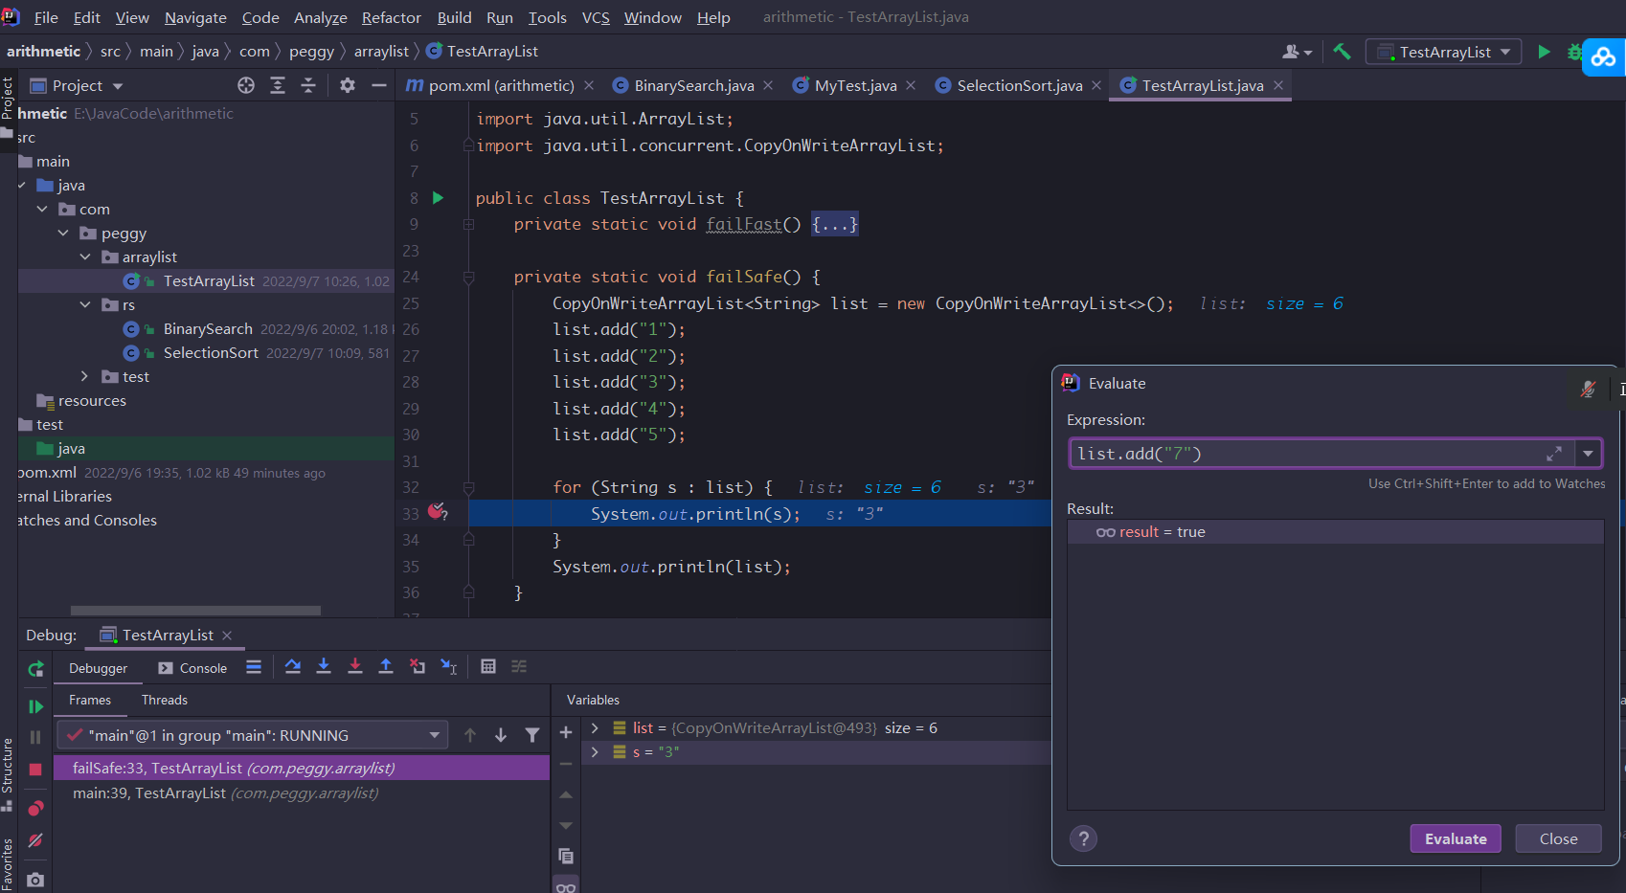
Task: Expand the s variable in Variables
Action: coord(595,752)
